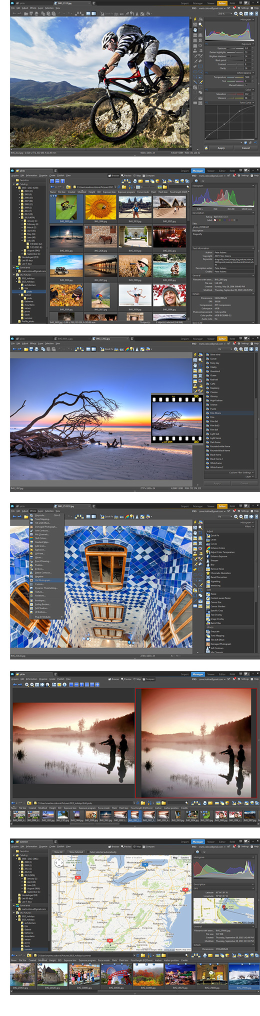Select the Film Strip filter in beach editor

215,413
